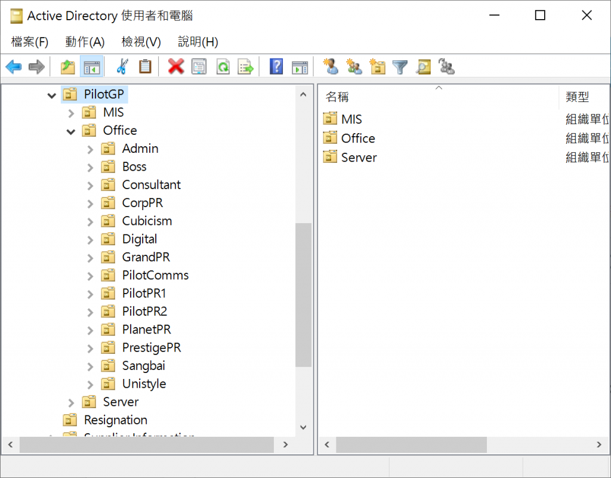This screenshot has height=478, width=611.
Task: Click the tree pane scroll down arrow
Action: coord(303,427)
